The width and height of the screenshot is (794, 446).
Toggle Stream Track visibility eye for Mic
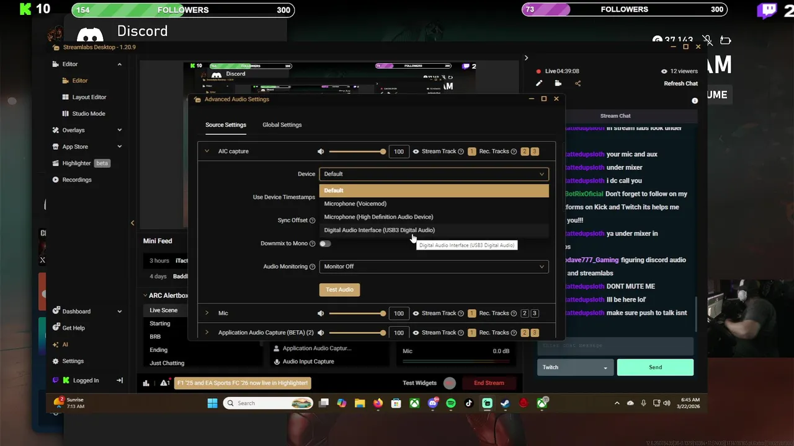point(416,313)
